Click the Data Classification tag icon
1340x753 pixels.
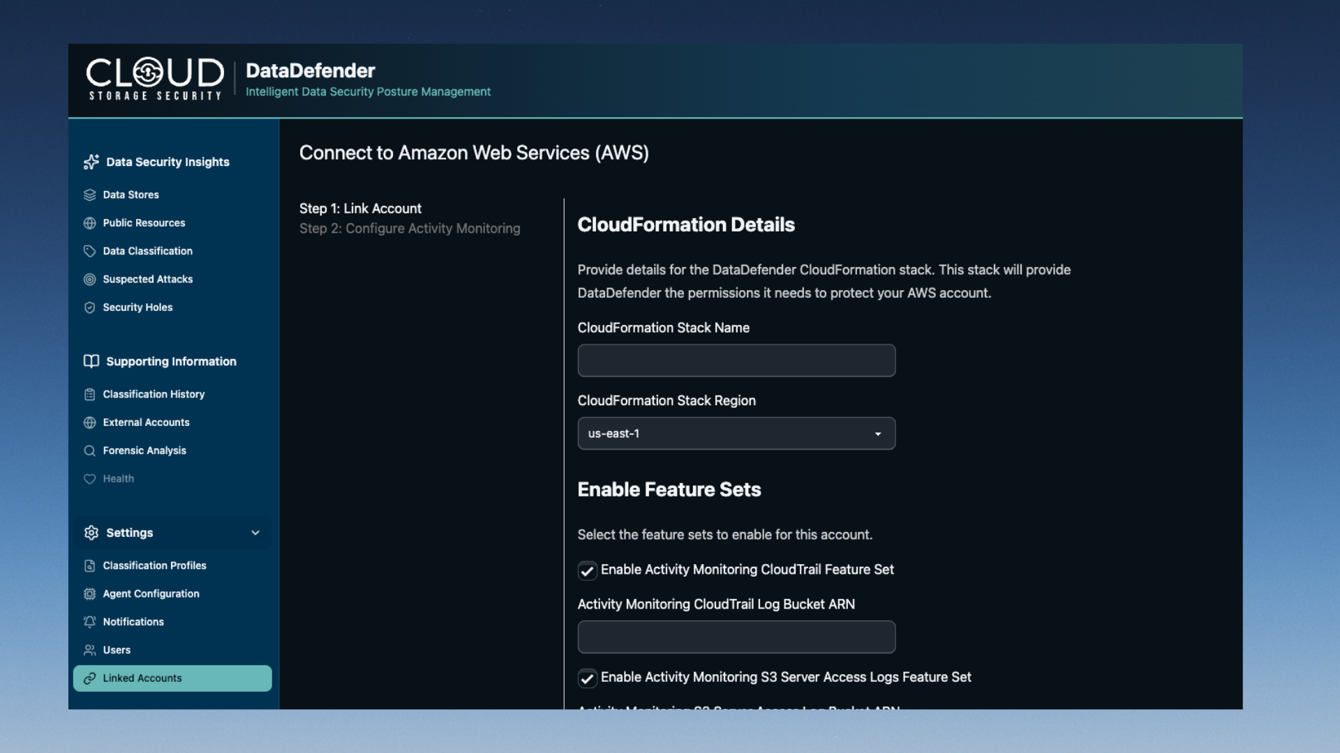click(89, 251)
